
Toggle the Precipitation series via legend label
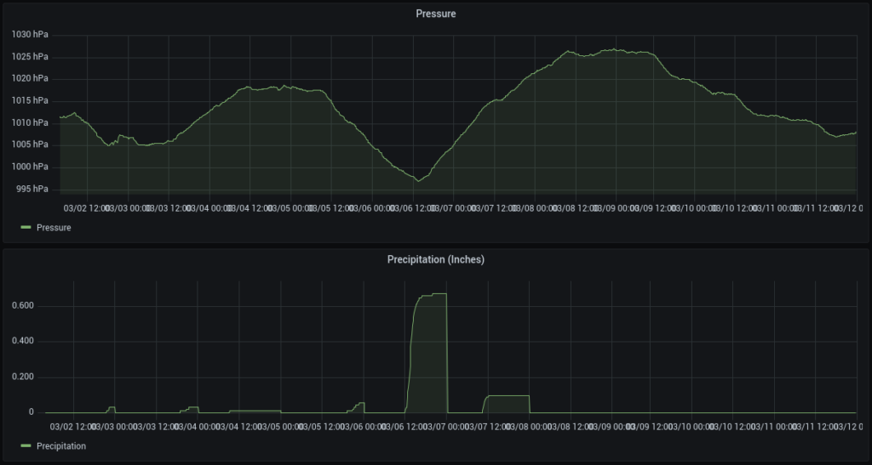coord(60,446)
